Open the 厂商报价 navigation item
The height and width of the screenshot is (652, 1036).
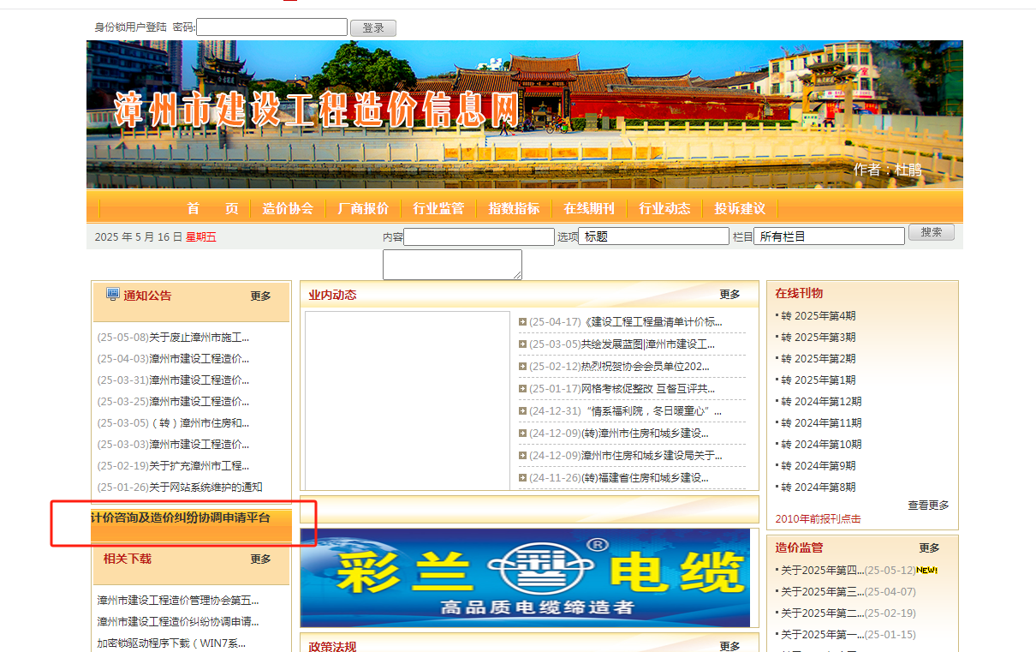click(363, 208)
